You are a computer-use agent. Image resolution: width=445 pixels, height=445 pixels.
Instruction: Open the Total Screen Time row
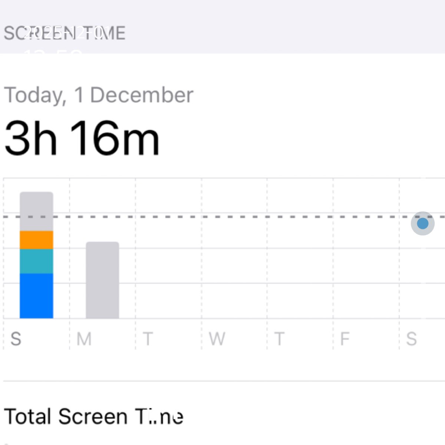93,416
